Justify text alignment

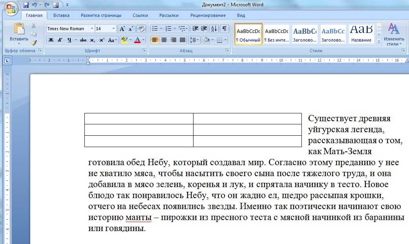coord(183,40)
